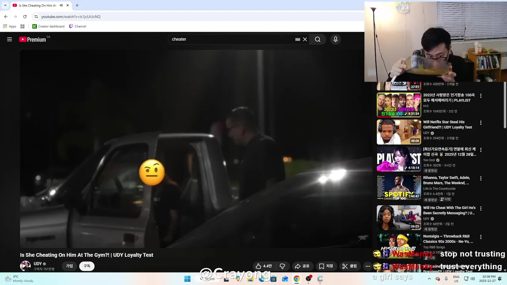507x285 pixels.
Task: Open the Channel Twitch bookmark
Action: point(77,26)
